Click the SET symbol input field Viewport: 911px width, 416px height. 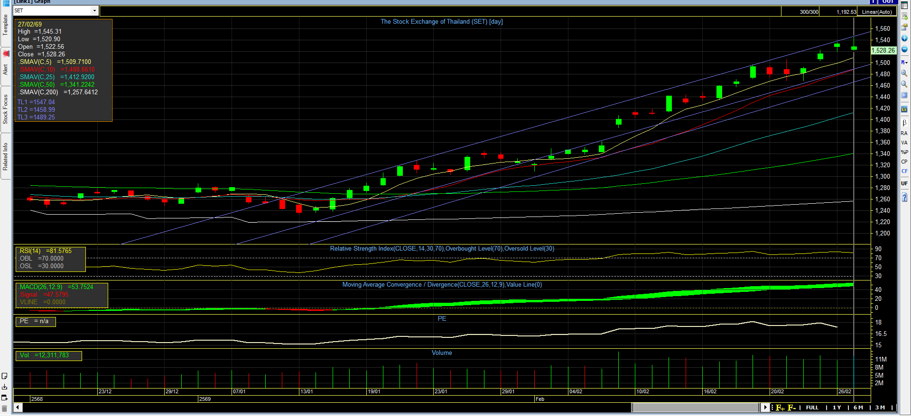click(x=52, y=10)
